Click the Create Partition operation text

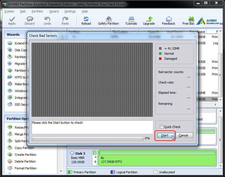click(x=25, y=155)
